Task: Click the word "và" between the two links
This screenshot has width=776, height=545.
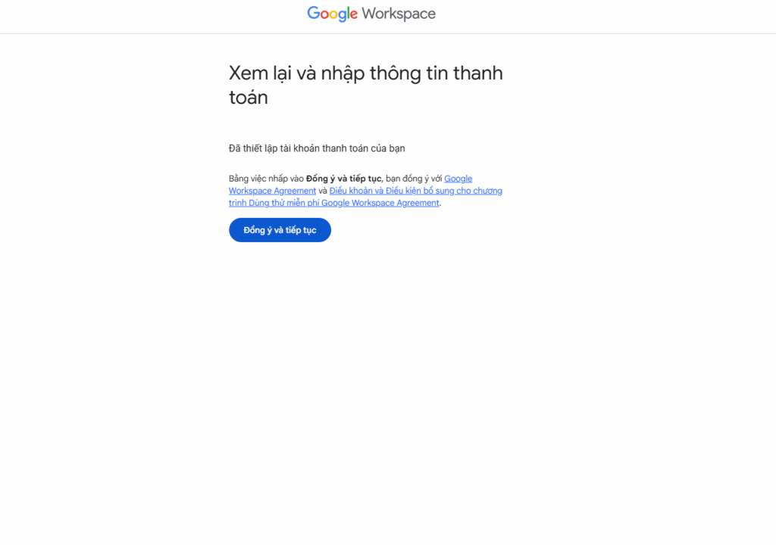Action: point(323,191)
